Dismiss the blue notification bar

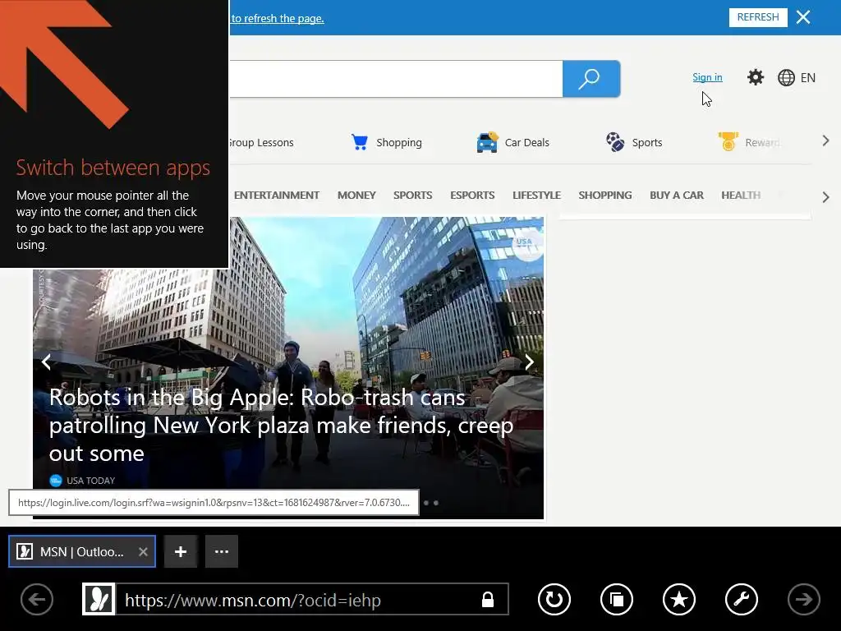(x=803, y=17)
